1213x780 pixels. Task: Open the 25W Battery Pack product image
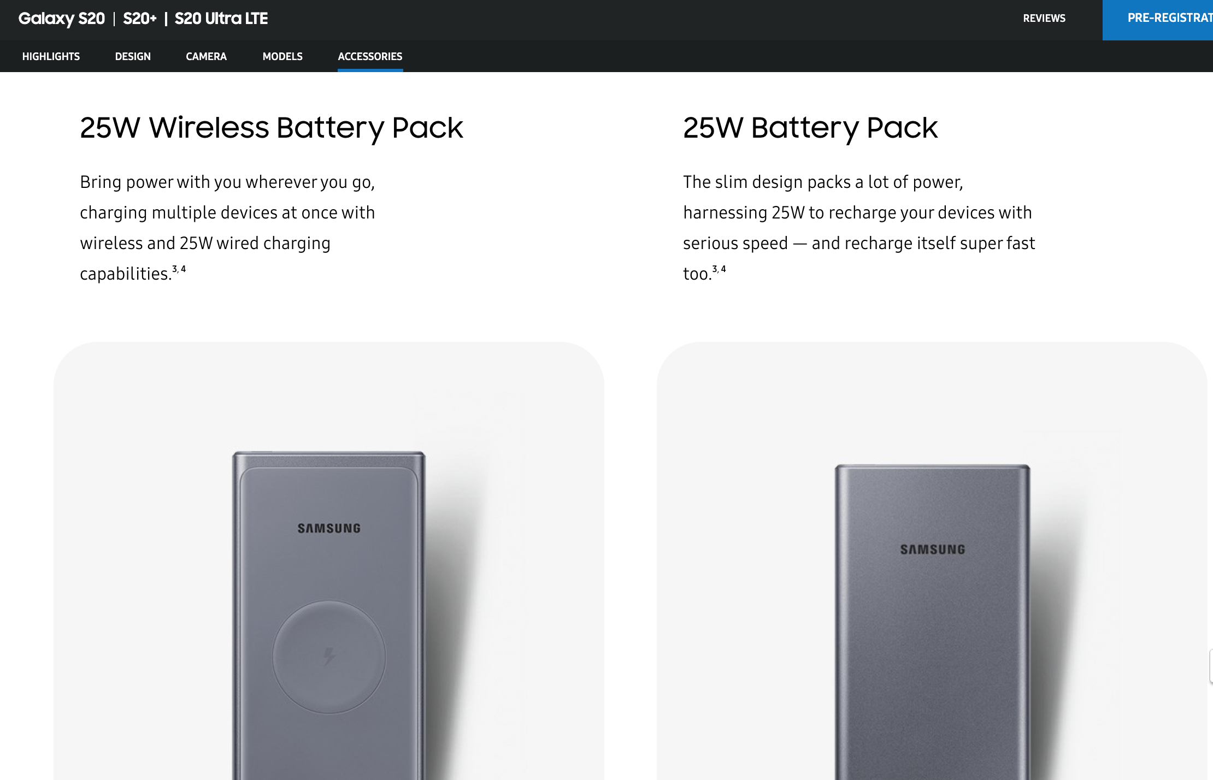click(932, 617)
